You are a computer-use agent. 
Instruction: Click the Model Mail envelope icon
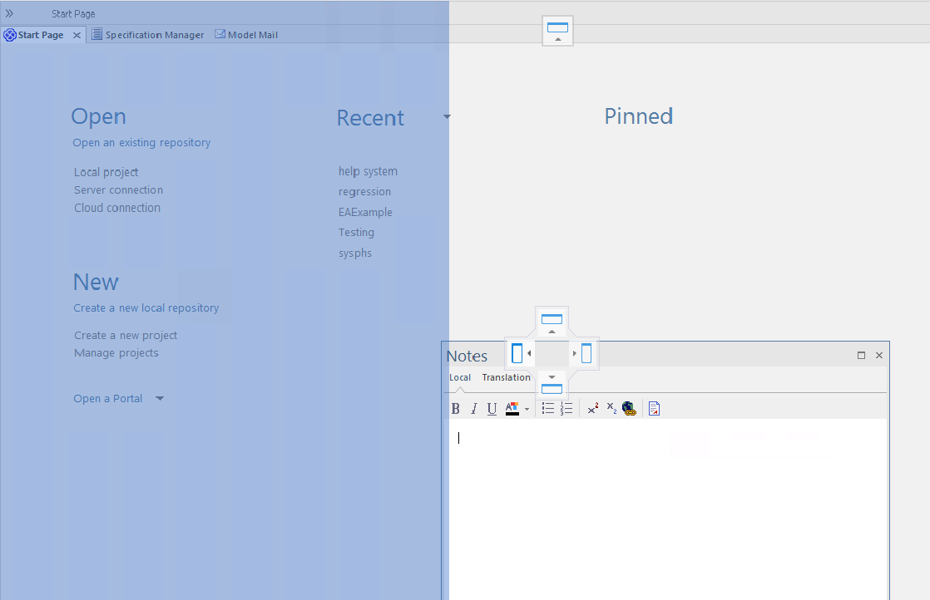220,34
